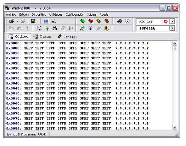This screenshot has height=146, width=186.
Task: Click the yellow settings chip icon
Action: 106,28
